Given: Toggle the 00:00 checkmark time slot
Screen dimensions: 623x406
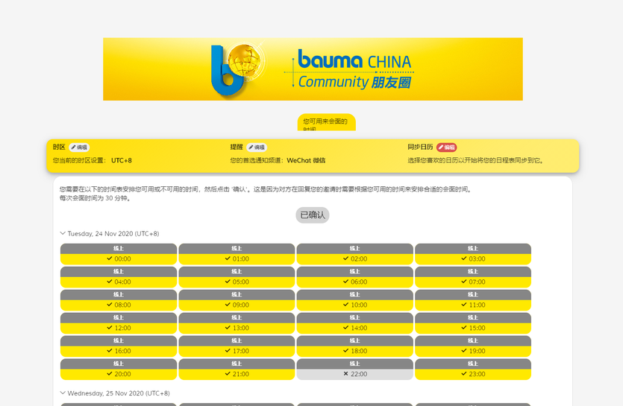Looking at the screenshot, I should pos(119,259).
